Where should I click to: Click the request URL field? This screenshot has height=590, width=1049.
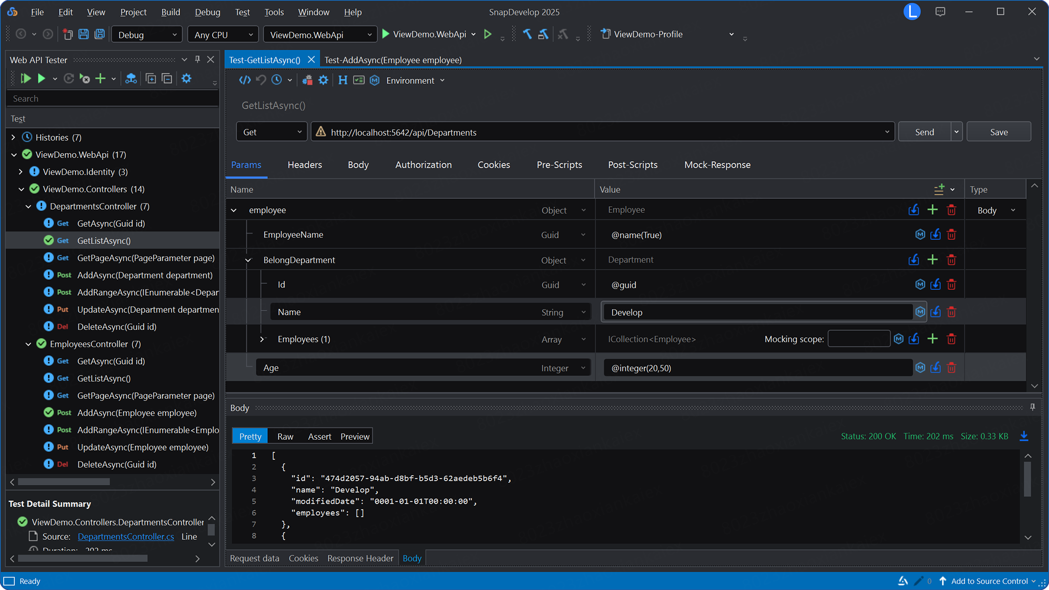click(603, 132)
